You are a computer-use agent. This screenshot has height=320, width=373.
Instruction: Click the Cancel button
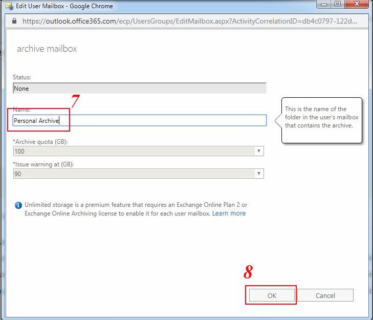tap(325, 295)
